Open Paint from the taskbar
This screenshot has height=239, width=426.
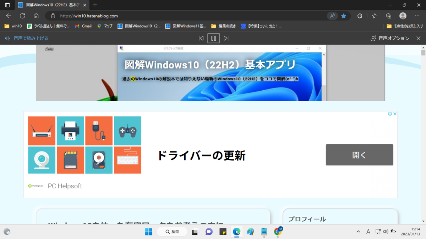pos(251,232)
